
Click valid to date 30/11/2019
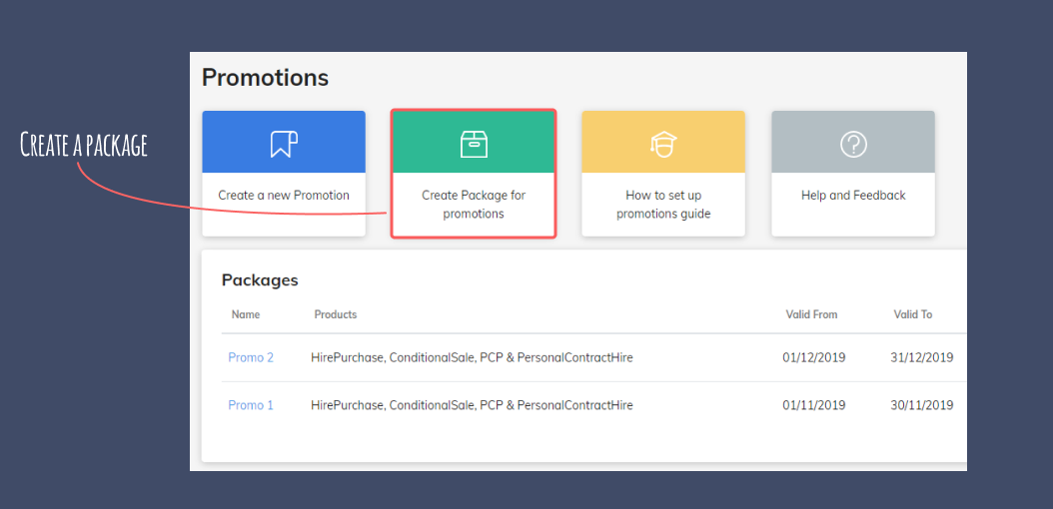(x=922, y=405)
